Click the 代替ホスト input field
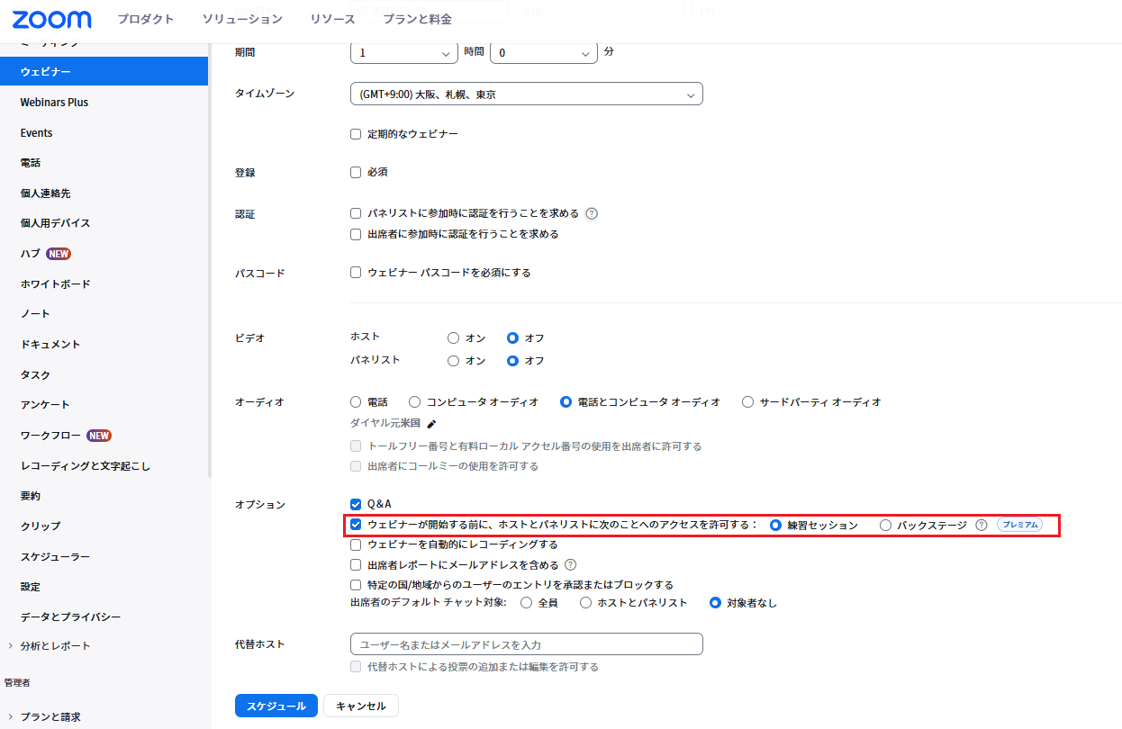 tap(526, 644)
